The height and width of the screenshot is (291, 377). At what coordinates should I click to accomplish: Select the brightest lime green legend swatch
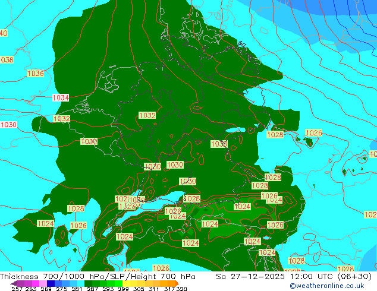coord(118,283)
